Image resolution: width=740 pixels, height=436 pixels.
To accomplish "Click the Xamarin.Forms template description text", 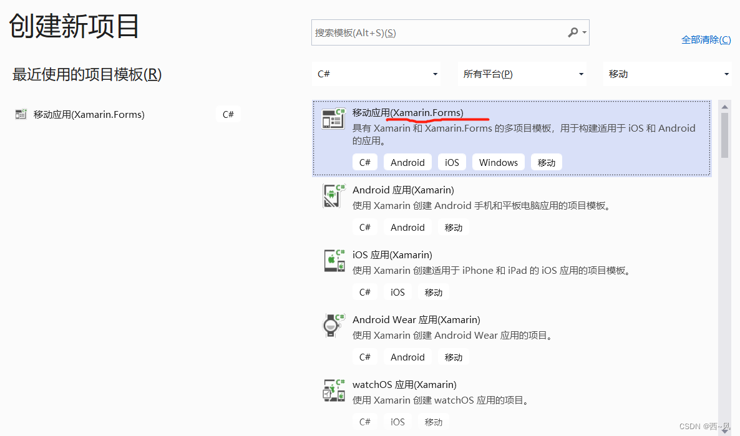I will tap(524, 135).
